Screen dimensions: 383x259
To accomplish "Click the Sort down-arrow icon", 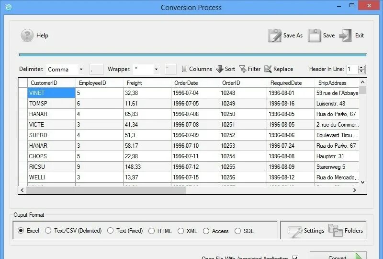I will pos(220,69).
